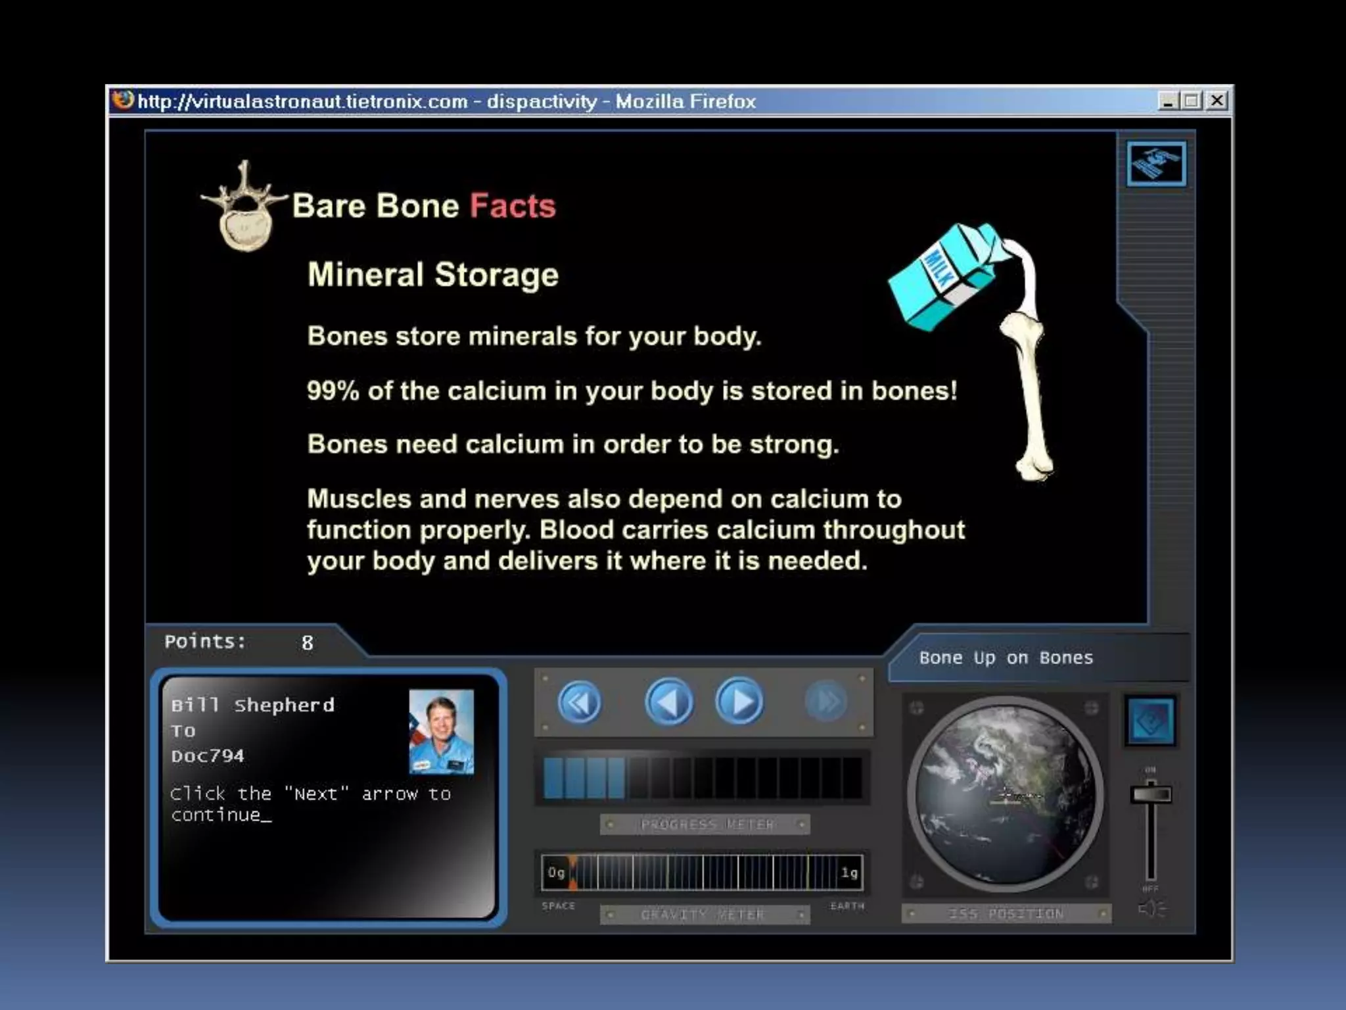Screen dimensions: 1346x1010
Task: Click the space station icon at top right
Action: [x=1156, y=164]
